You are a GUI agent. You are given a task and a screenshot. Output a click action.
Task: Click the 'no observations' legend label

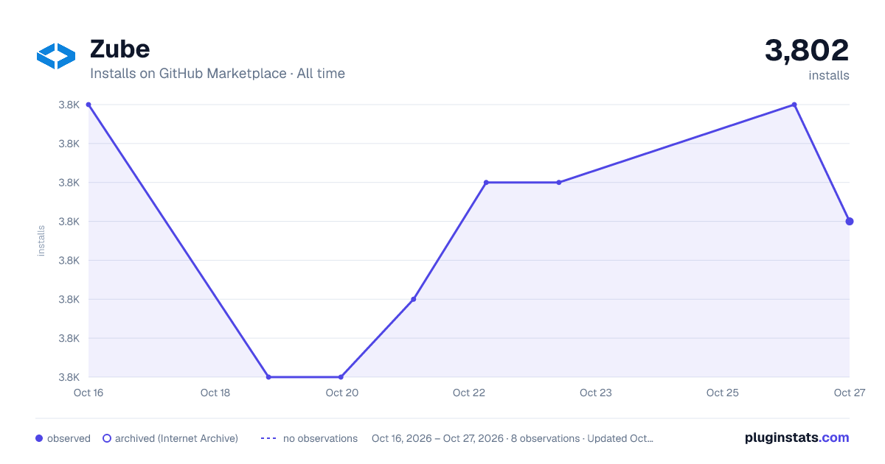[320, 438]
